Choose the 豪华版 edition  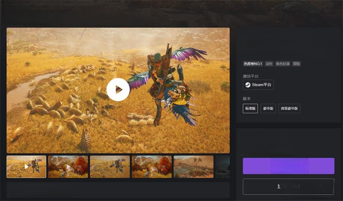point(268,108)
